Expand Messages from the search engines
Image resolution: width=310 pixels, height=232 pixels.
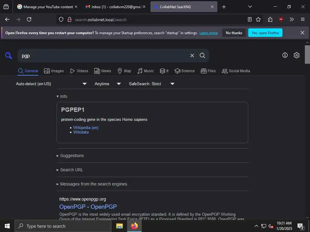pyautogui.click(x=92, y=184)
